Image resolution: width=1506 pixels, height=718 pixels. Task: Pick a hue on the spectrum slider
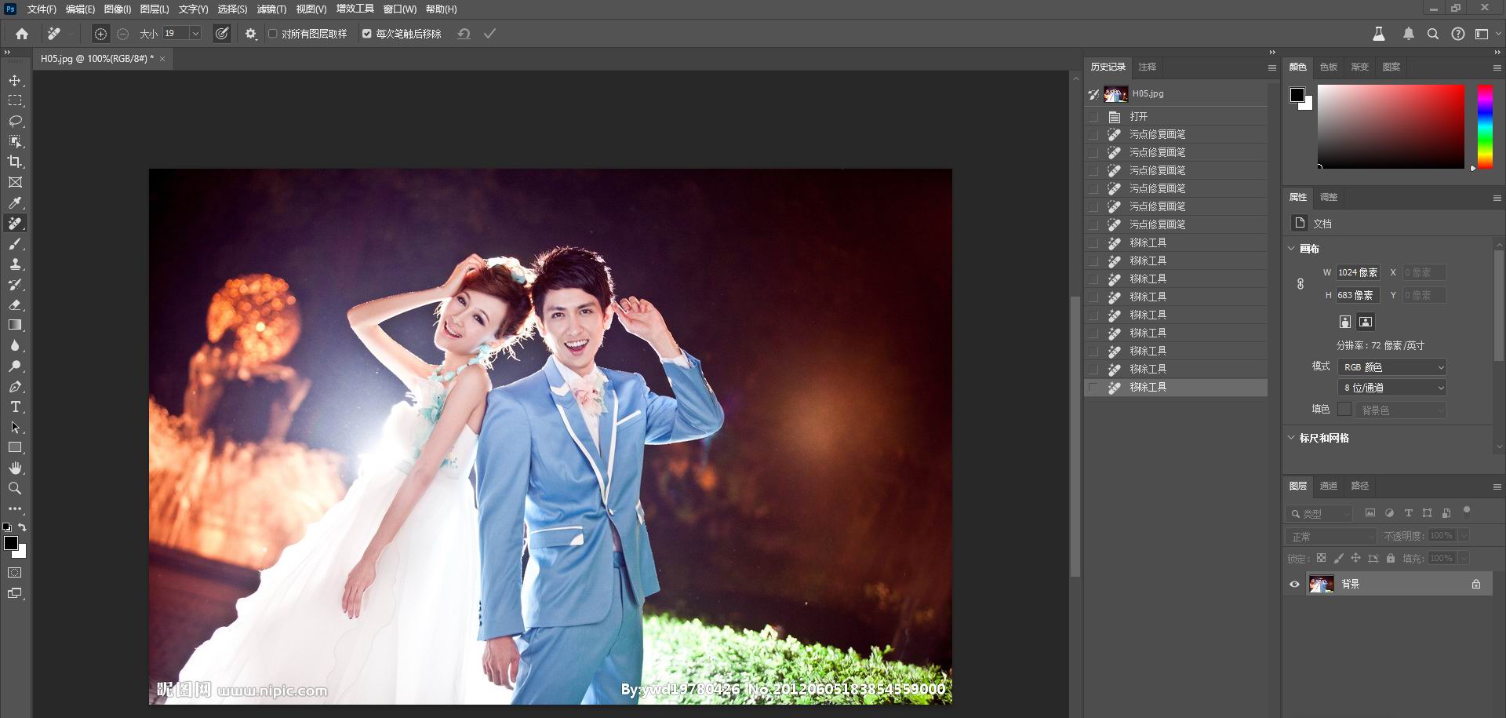point(1485,126)
